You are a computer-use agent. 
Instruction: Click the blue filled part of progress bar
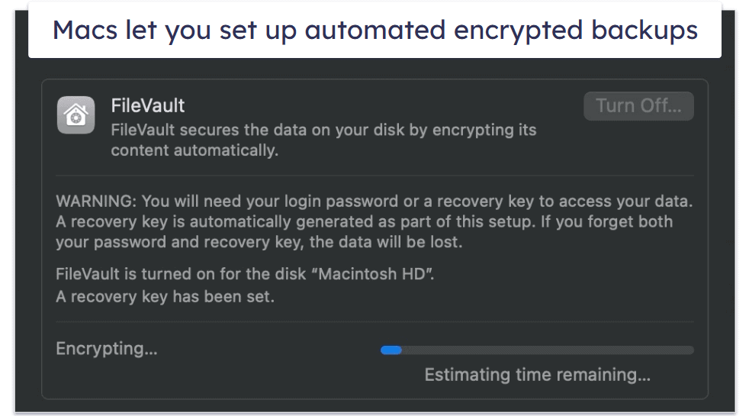[x=391, y=350]
